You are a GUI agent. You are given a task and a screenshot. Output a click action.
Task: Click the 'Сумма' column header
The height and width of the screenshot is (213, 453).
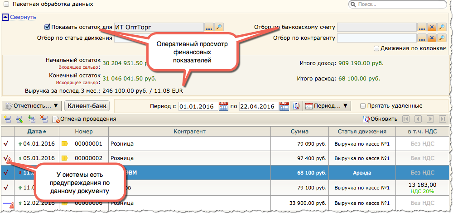tap(299, 131)
